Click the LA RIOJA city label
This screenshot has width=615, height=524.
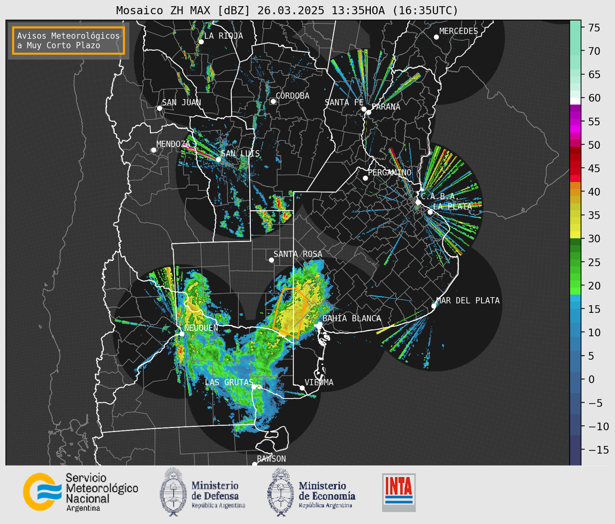pyautogui.click(x=223, y=36)
